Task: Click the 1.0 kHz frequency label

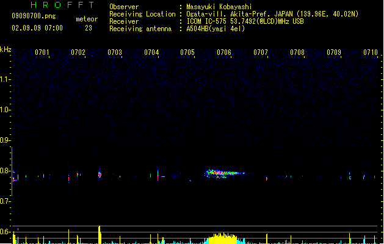Action: point(5,110)
